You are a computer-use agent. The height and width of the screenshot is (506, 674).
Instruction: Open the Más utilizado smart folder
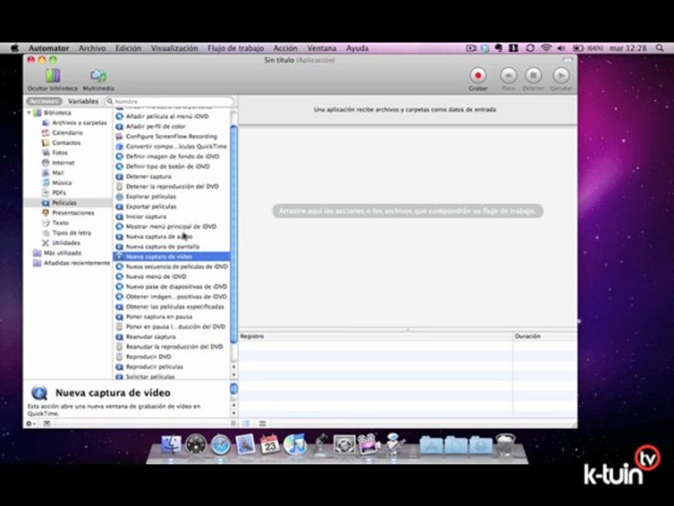[62, 252]
